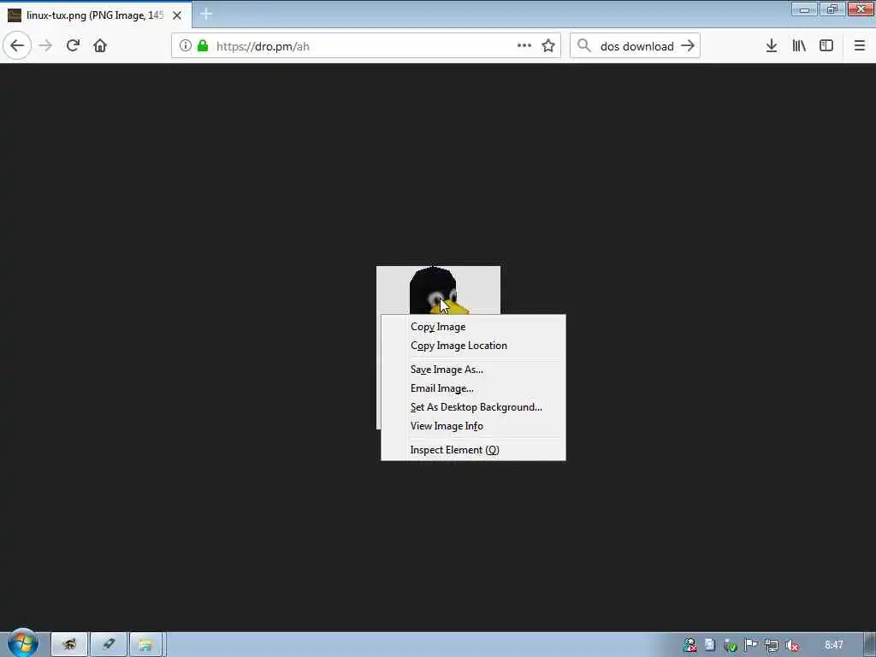
Task: Click the search magnifier icon
Action: click(584, 46)
